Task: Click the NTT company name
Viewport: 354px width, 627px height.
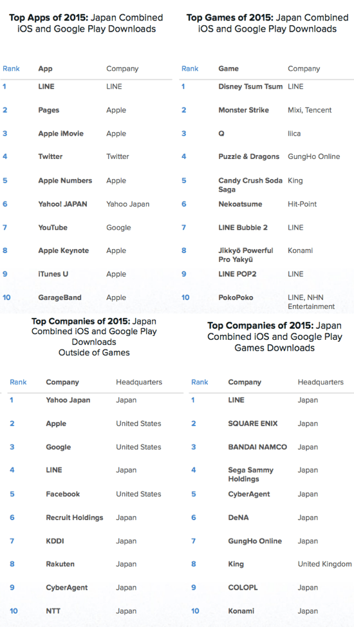Action: (x=53, y=611)
